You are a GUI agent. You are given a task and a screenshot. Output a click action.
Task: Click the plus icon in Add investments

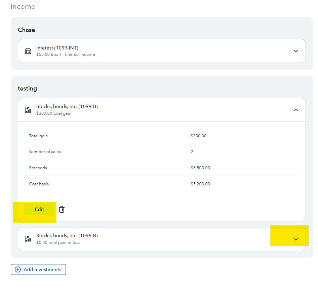pyautogui.click(x=18, y=269)
